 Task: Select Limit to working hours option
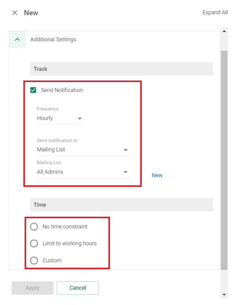tap(34, 243)
